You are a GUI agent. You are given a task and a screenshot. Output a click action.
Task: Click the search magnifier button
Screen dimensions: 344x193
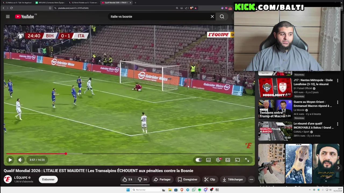pos(222,17)
